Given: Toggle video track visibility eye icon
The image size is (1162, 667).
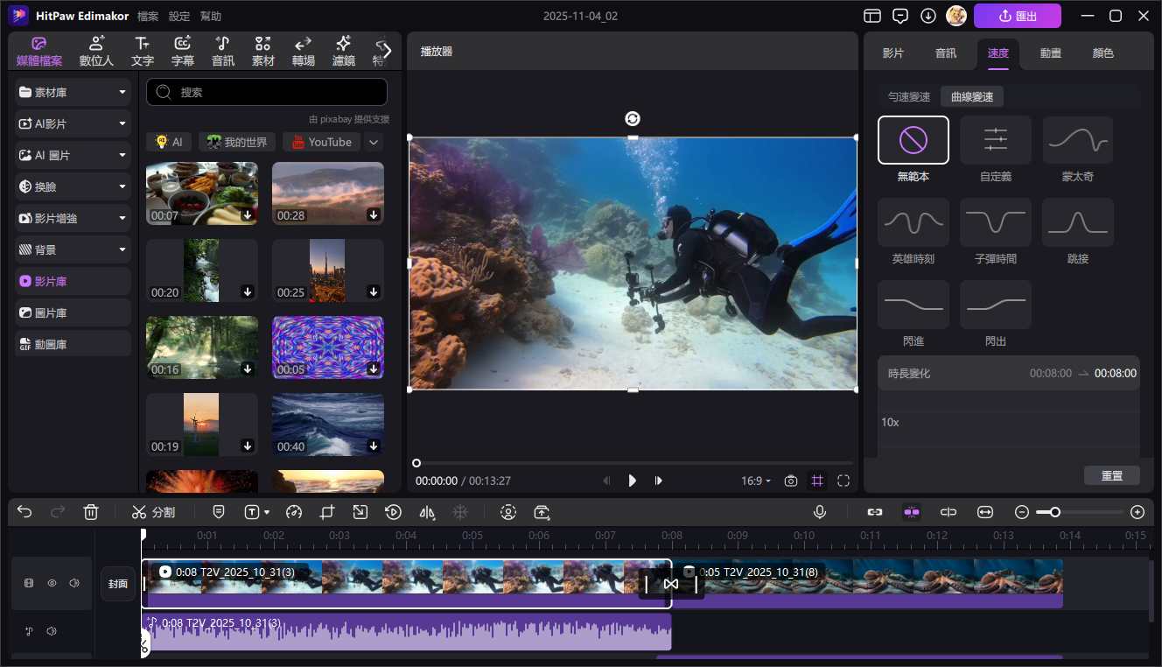Looking at the screenshot, I should click(52, 583).
